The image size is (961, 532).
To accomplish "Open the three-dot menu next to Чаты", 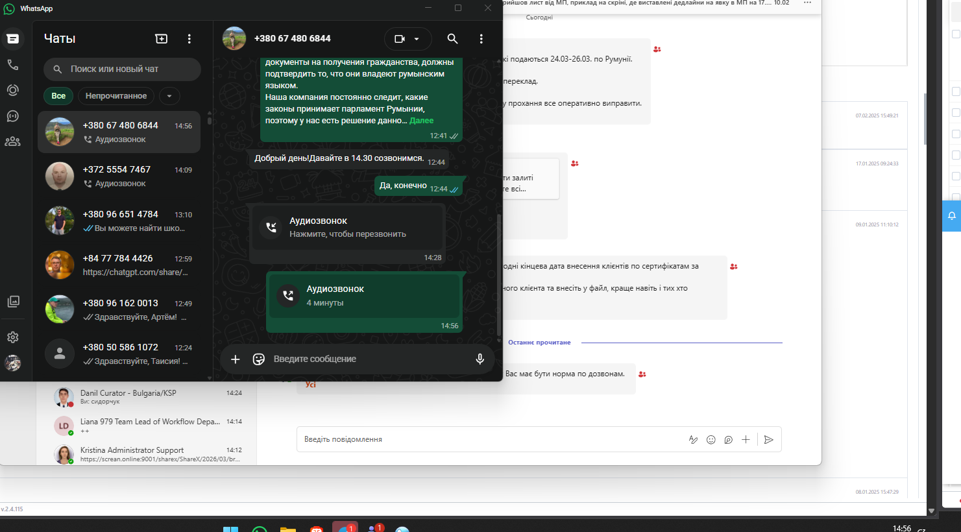I will 189,39.
